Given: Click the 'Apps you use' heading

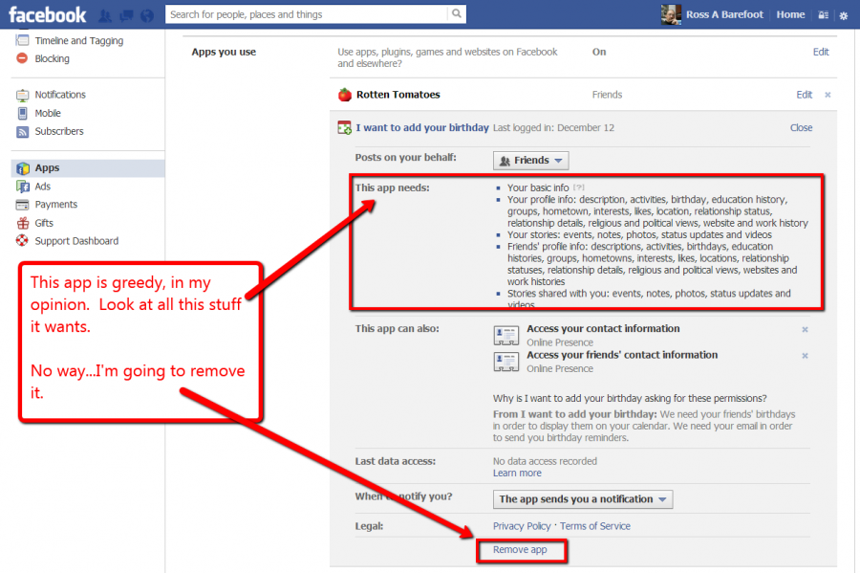Looking at the screenshot, I should [224, 52].
